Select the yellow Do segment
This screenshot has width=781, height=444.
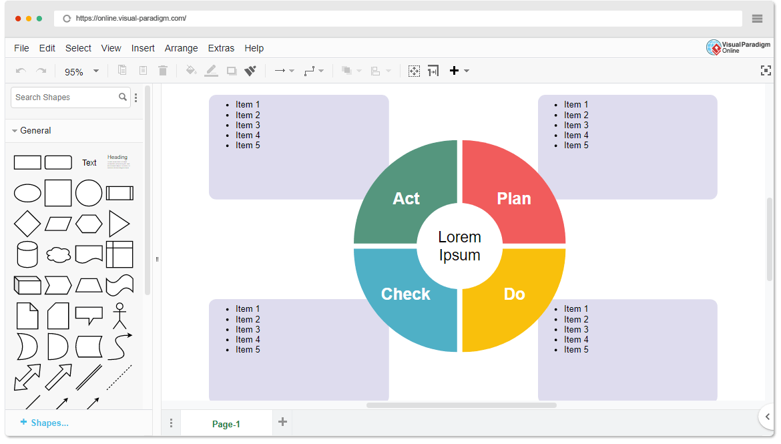pyautogui.click(x=514, y=299)
